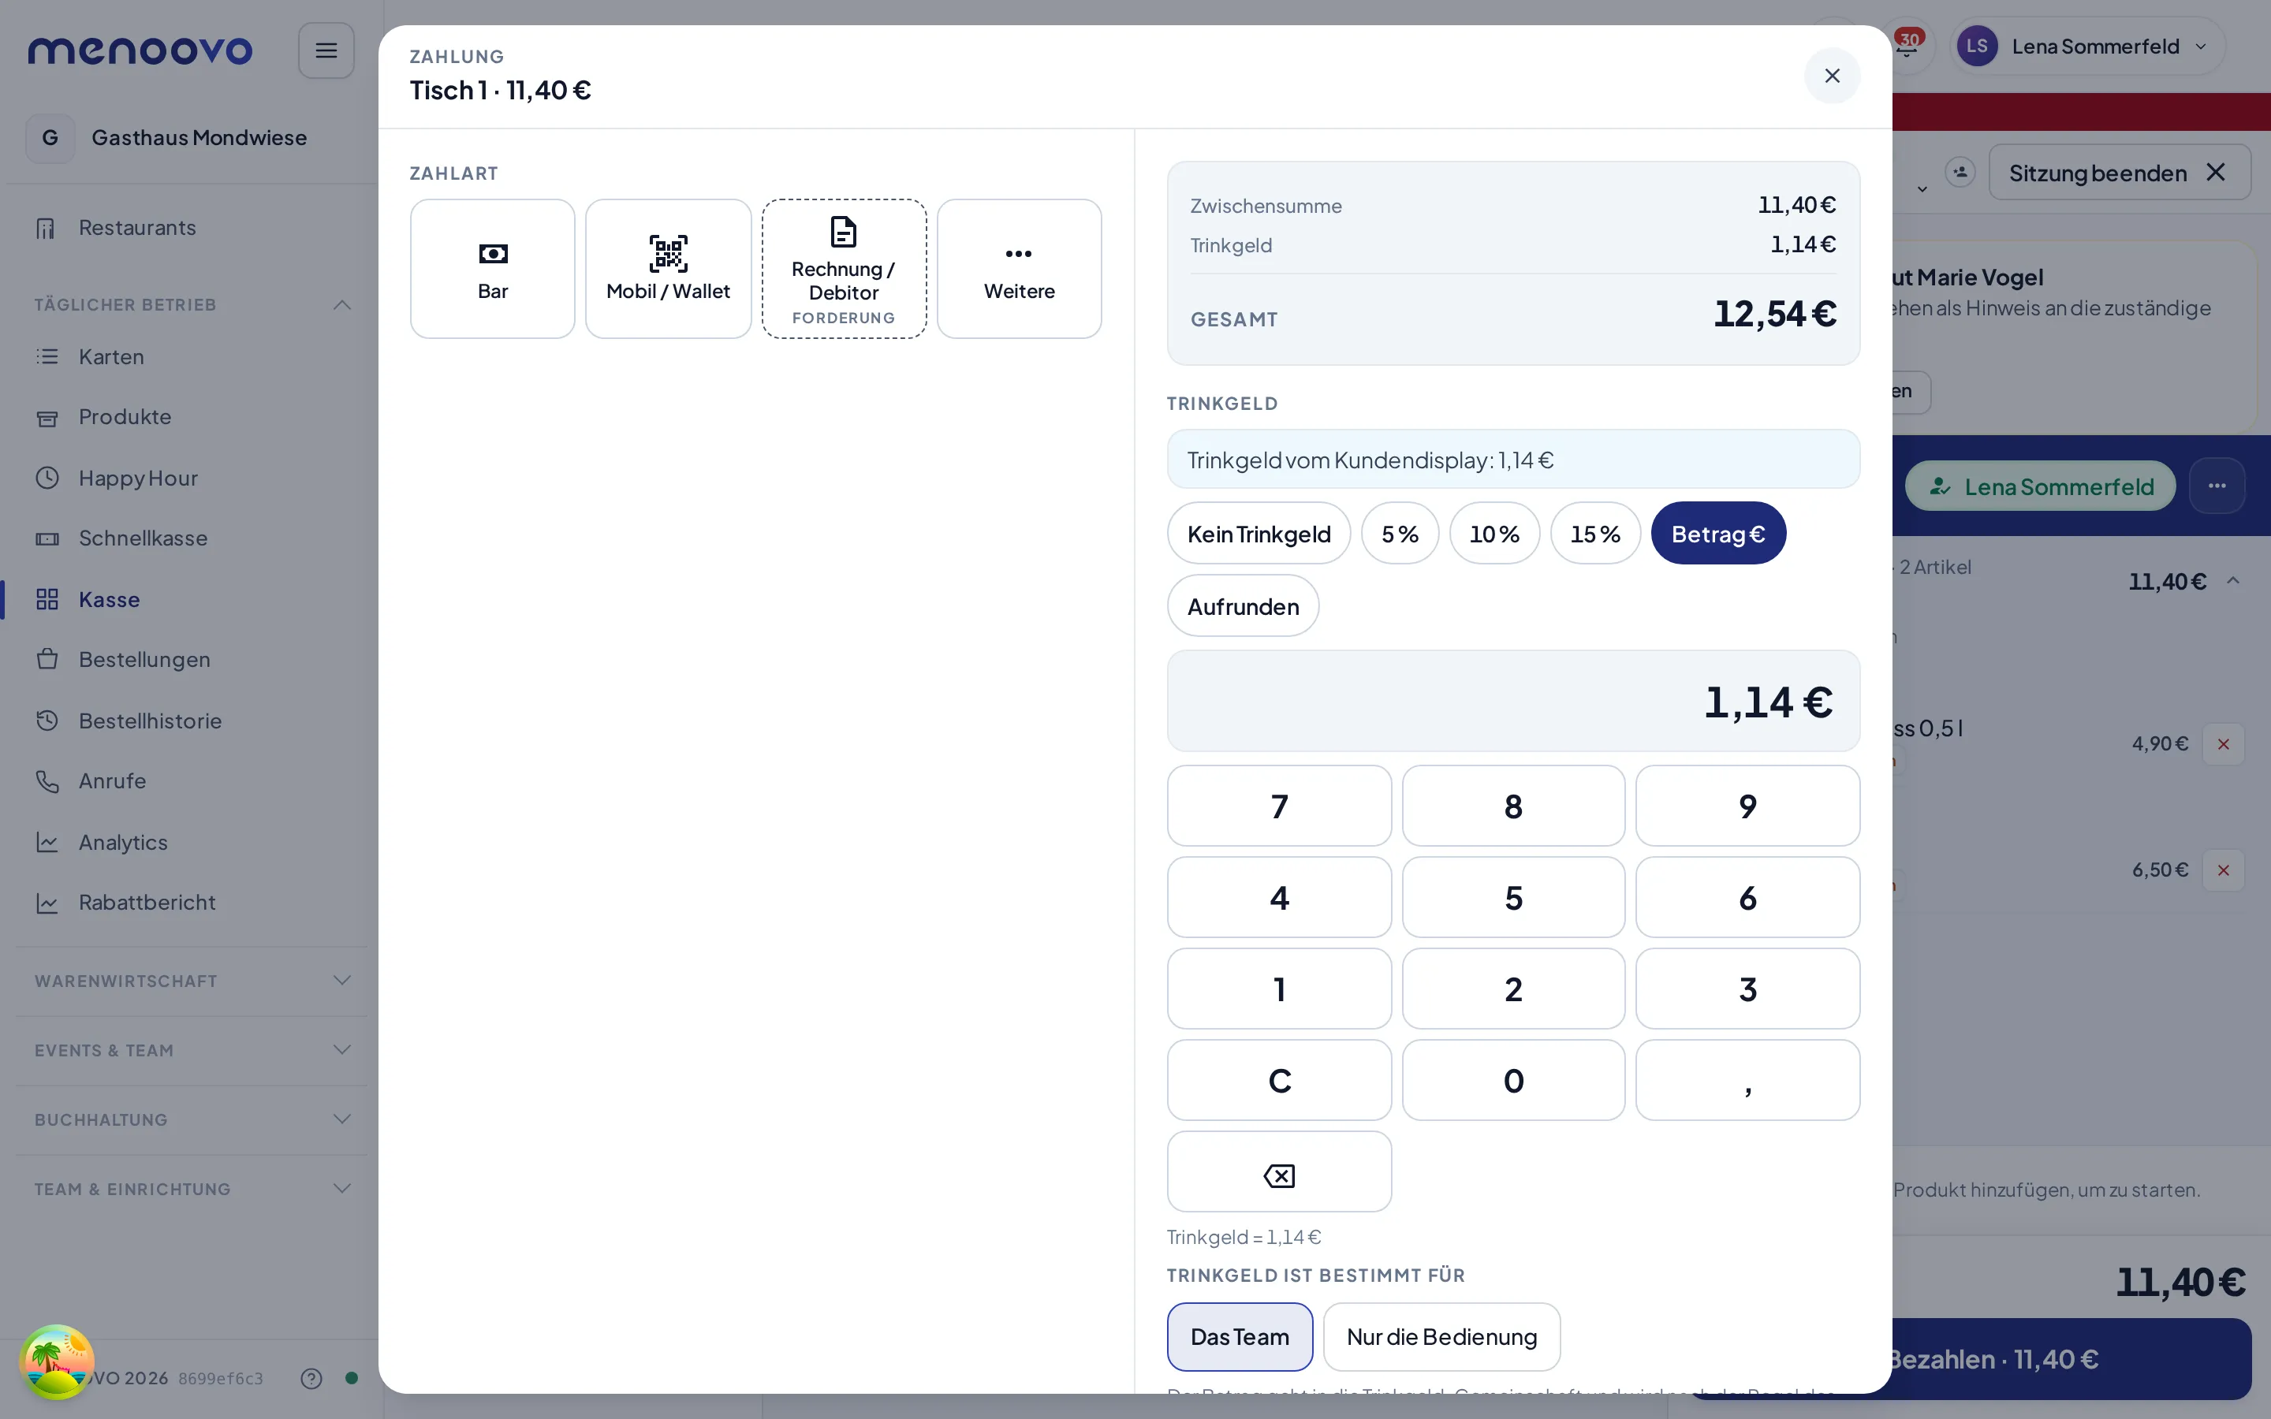Image resolution: width=2271 pixels, height=1419 pixels.
Task: Select 10 % tip
Action: (1494, 533)
